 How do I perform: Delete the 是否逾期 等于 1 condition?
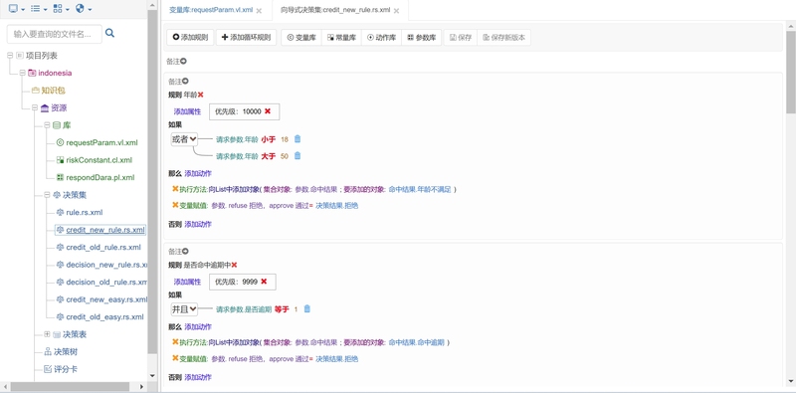point(307,308)
